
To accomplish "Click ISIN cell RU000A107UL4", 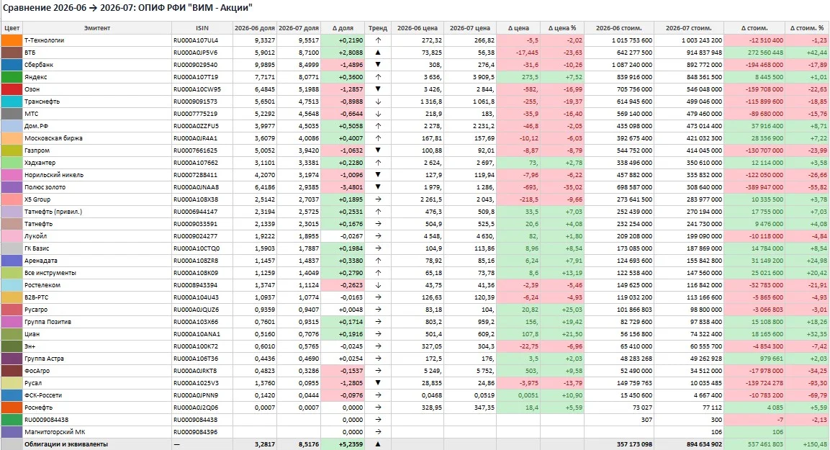I will (202, 40).
